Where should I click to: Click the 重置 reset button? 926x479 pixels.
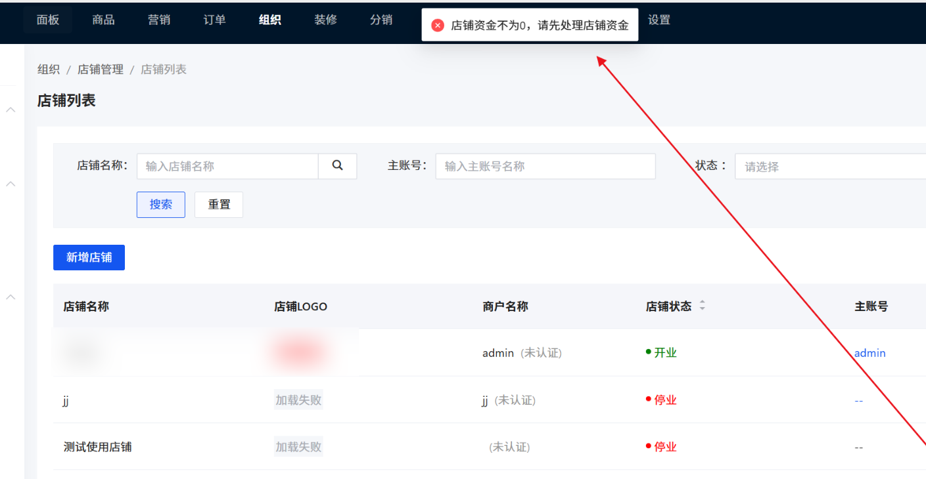pos(218,204)
